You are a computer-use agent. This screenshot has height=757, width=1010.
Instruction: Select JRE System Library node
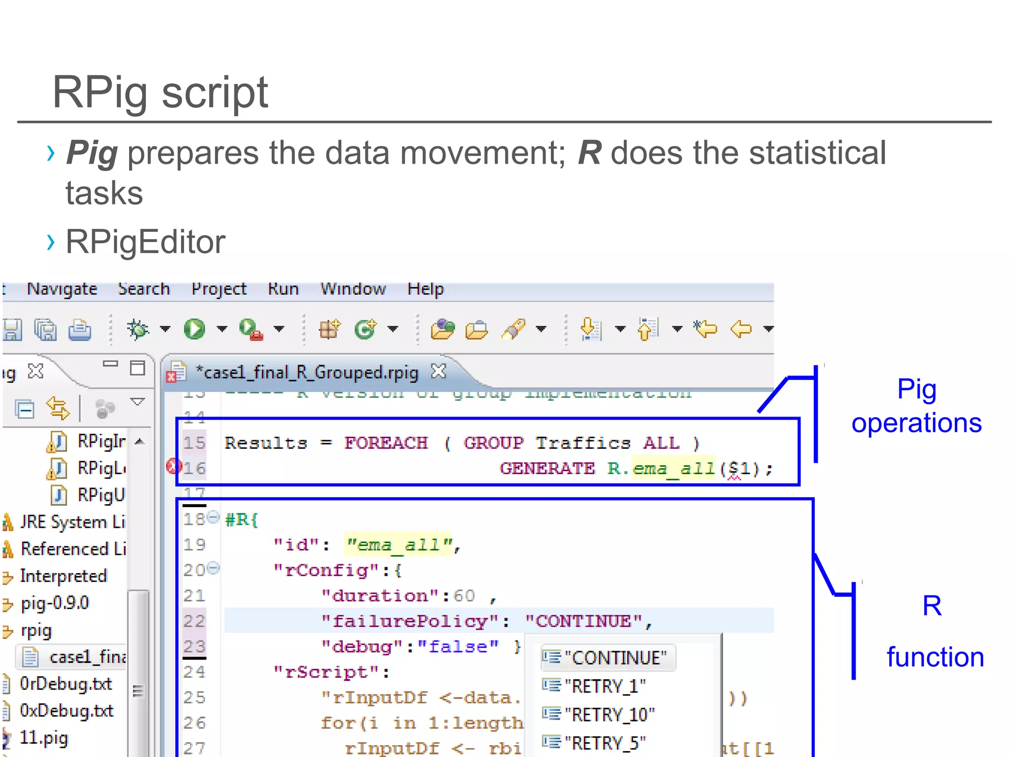tap(64, 522)
